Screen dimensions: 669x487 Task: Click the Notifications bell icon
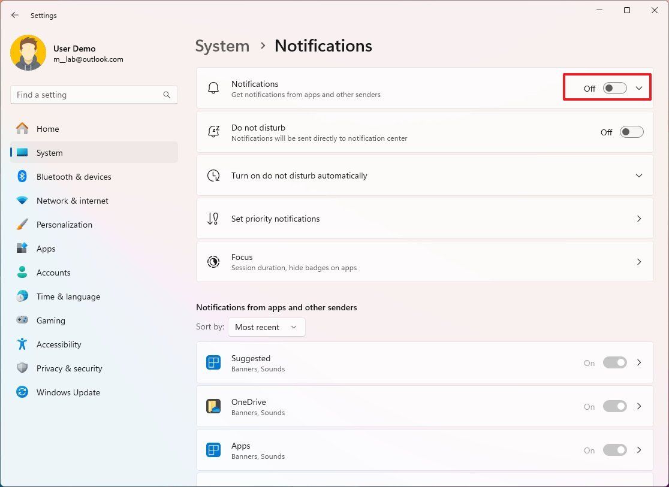[x=213, y=88]
